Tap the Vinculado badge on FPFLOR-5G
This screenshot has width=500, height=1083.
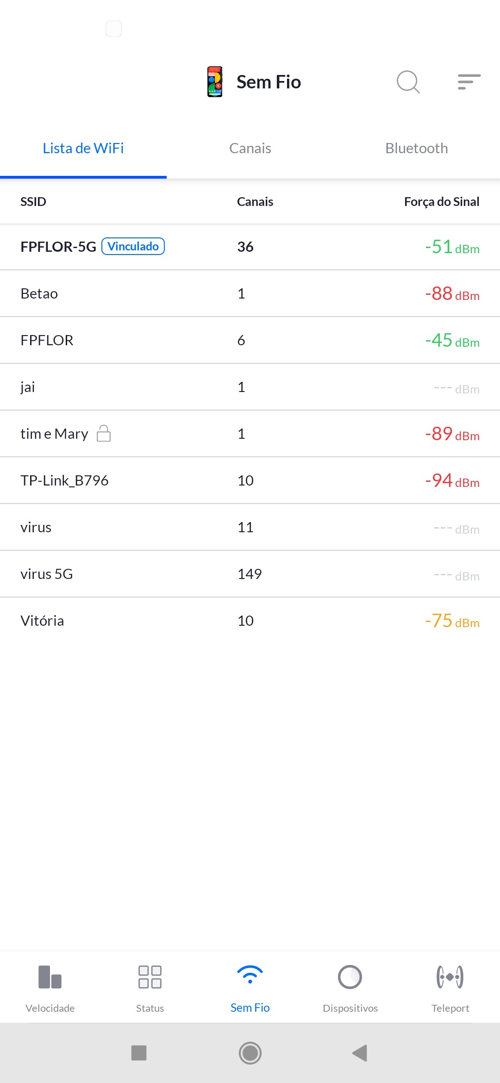point(133,246)
